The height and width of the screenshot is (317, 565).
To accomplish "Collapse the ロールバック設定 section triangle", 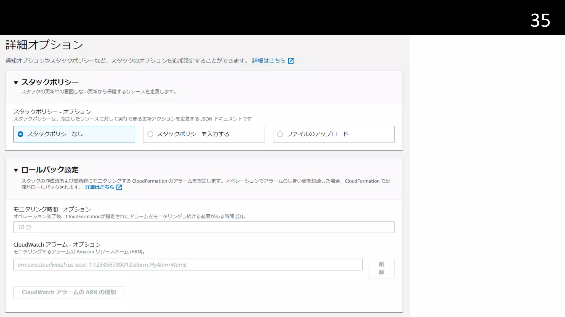I will pos(16,170).
